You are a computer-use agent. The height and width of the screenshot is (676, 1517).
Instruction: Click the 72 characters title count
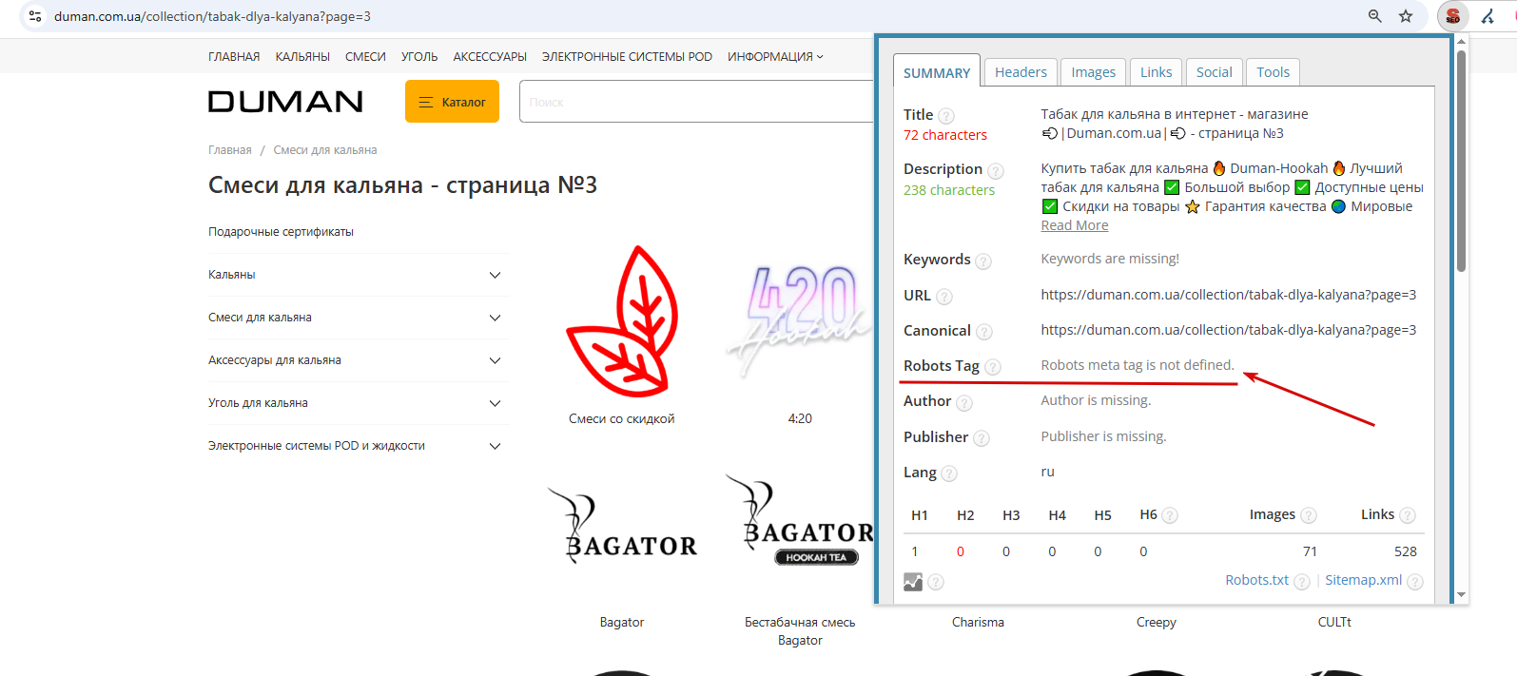coord(945,135)
